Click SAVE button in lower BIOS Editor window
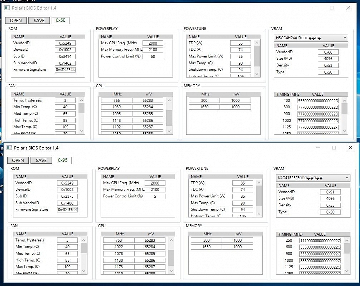360x286 pixels. [x=41, y=160]
